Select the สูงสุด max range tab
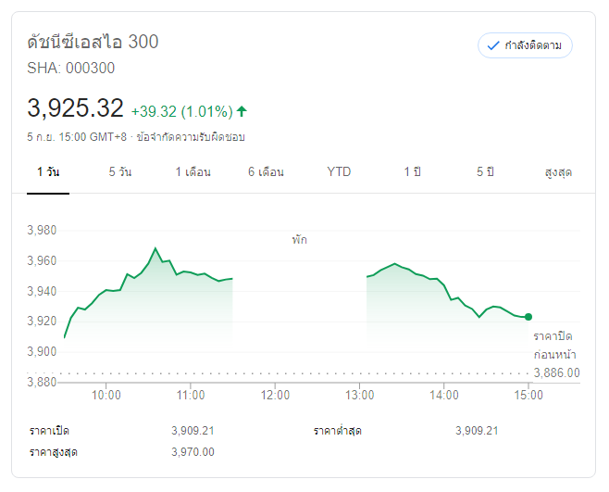This screenshot has height=492, width=609. coord(558,172)
